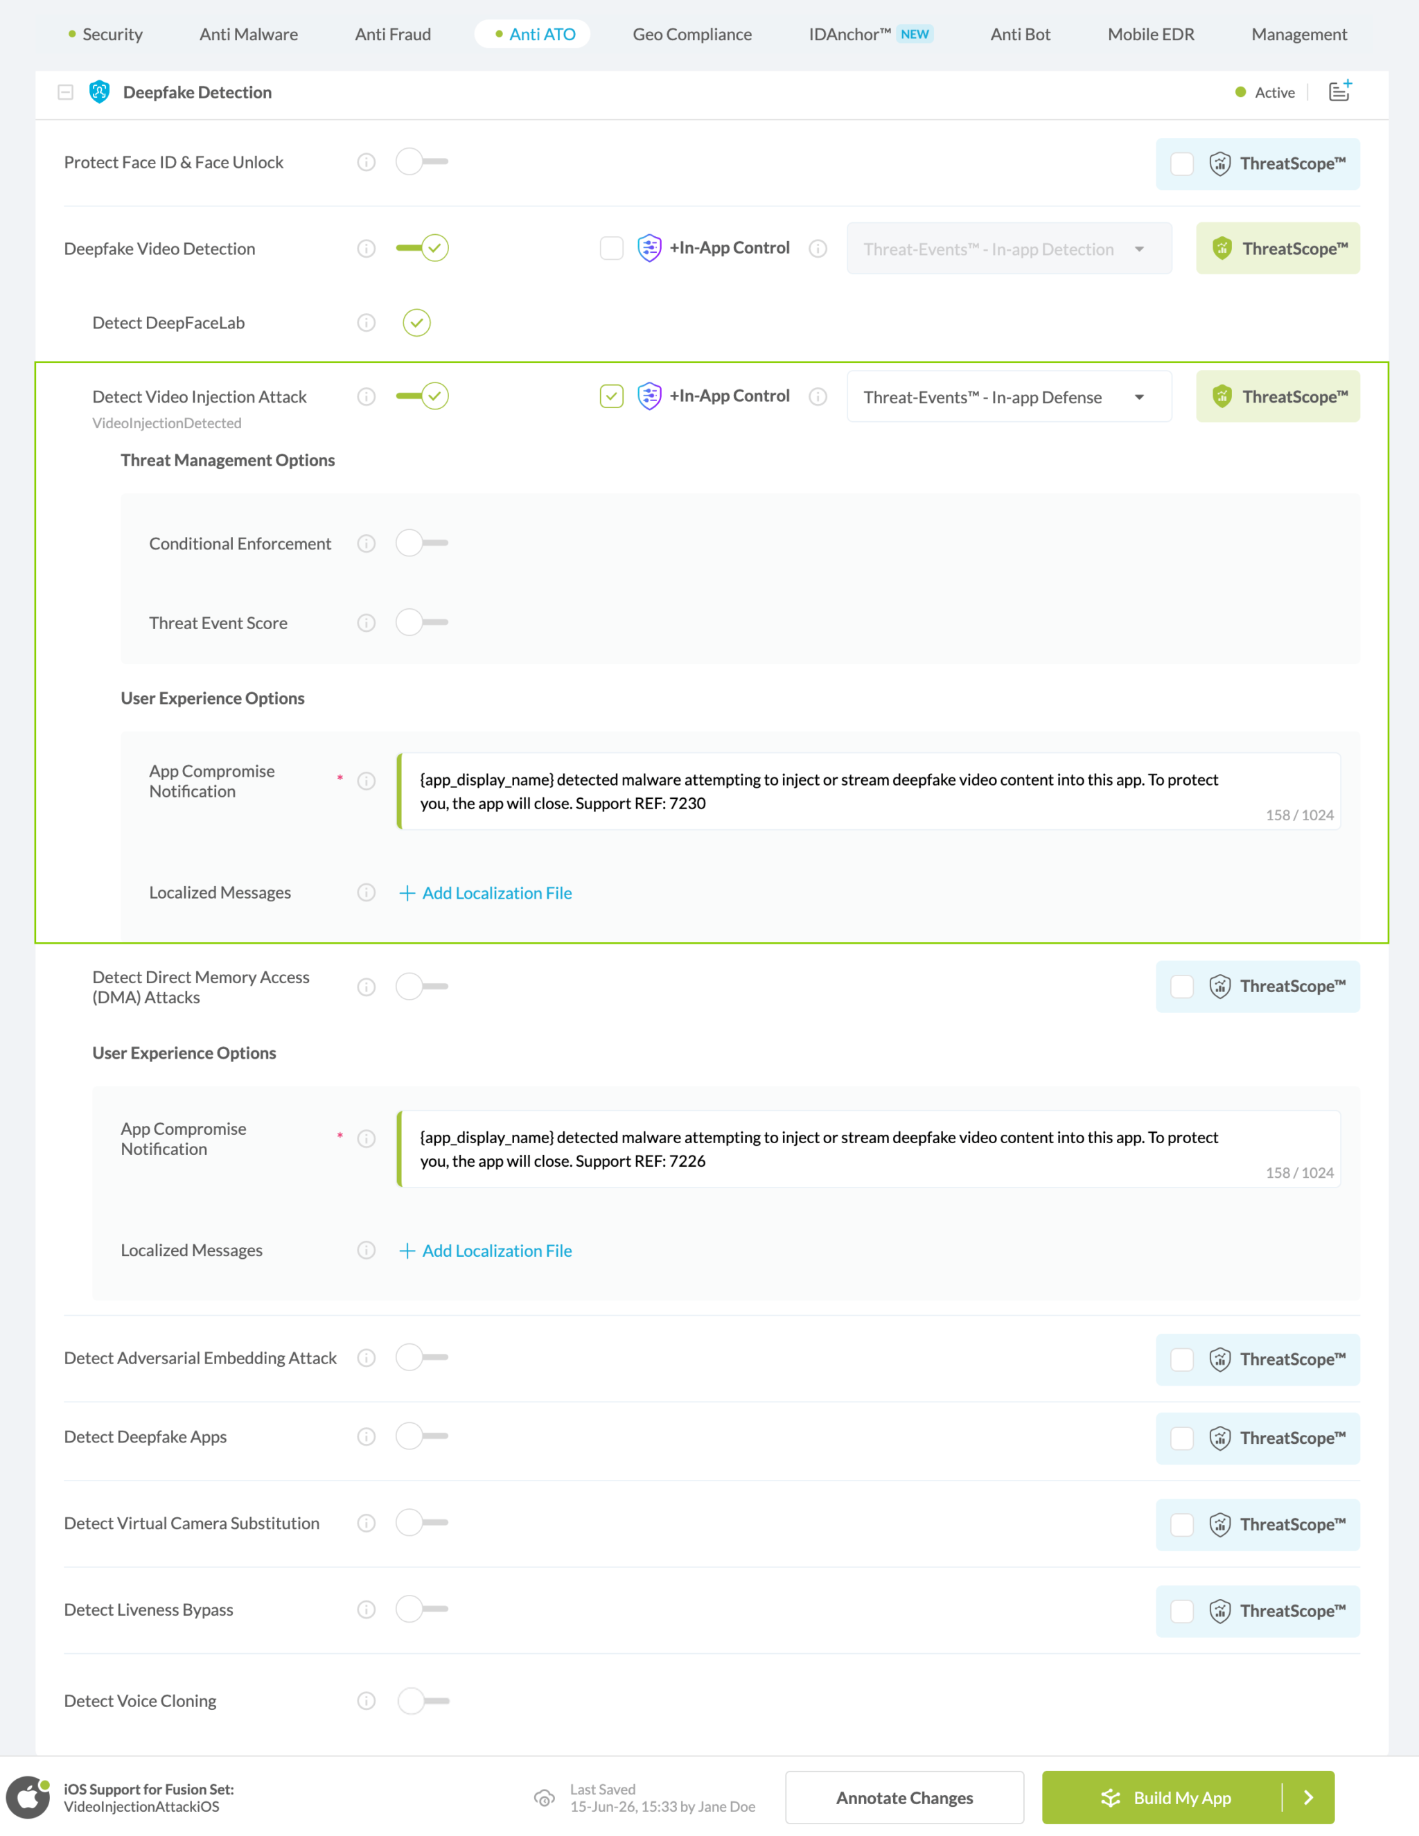
Task: Click In-App Control info icon in Deepfake Video Detection row
Action: (x=818, y=249)
